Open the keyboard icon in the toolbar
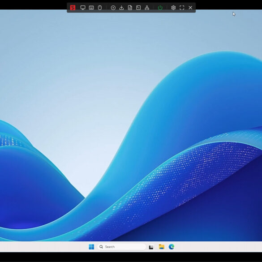262x262 pixels. coord(91,8)
